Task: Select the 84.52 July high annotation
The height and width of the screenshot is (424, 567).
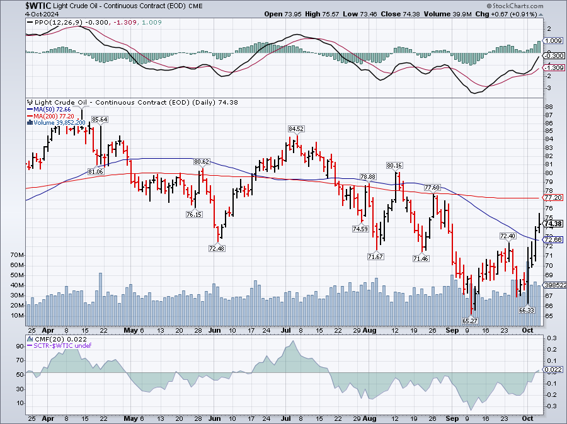Action: (296, 129)
